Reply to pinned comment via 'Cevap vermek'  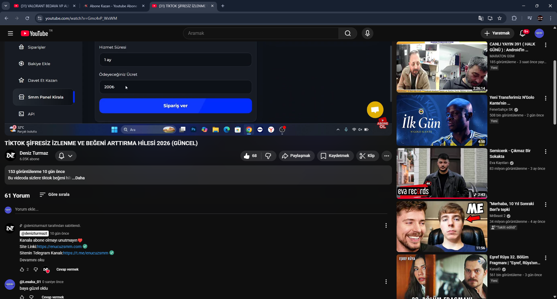pos(67,269)
